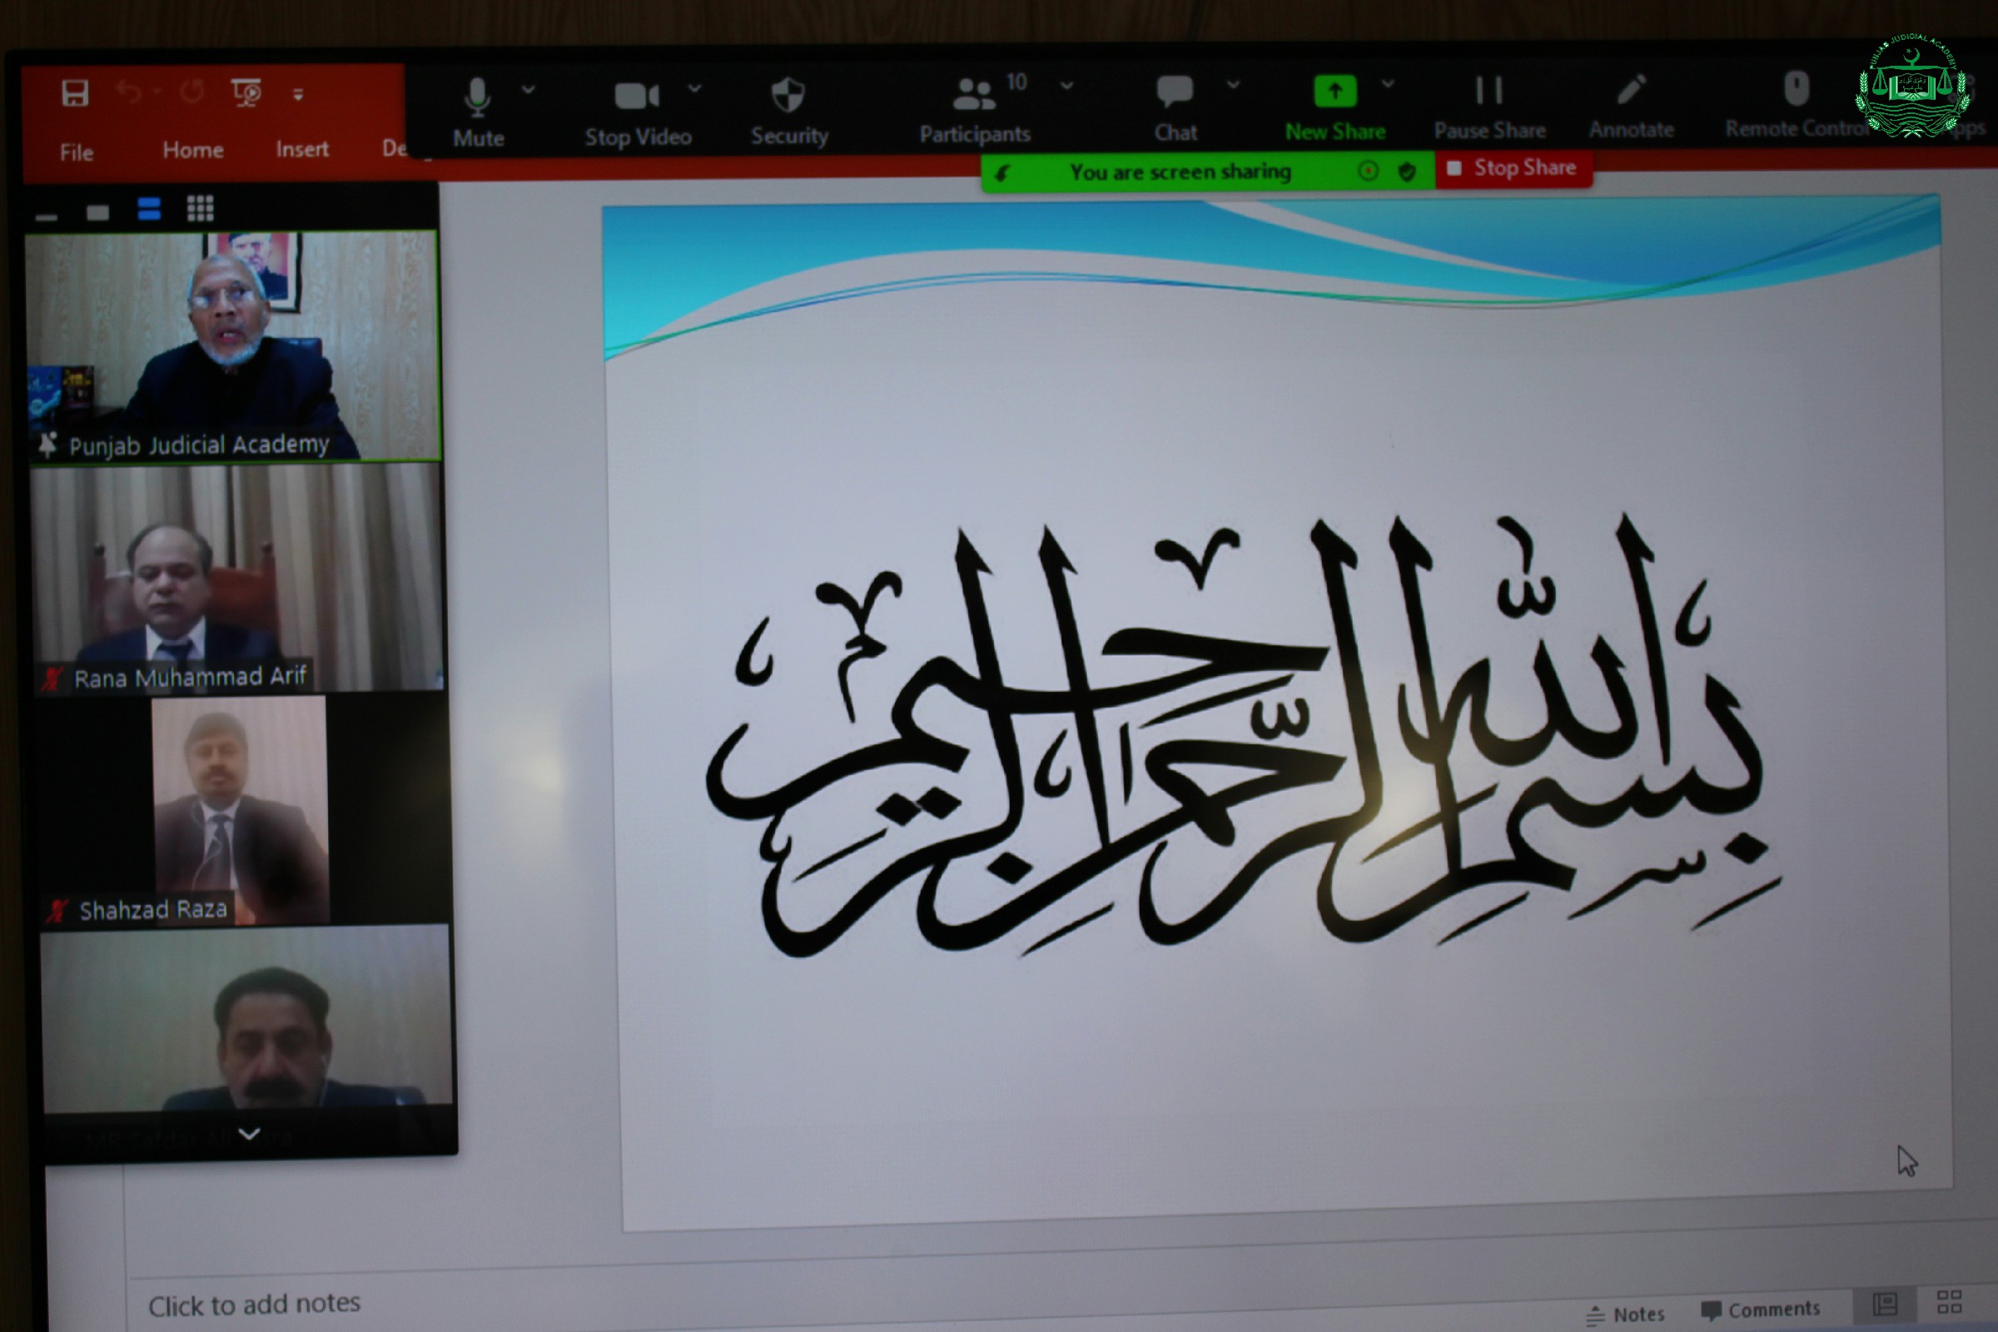
Task: Toggle Stop Video camera
Action: [636, 96]
